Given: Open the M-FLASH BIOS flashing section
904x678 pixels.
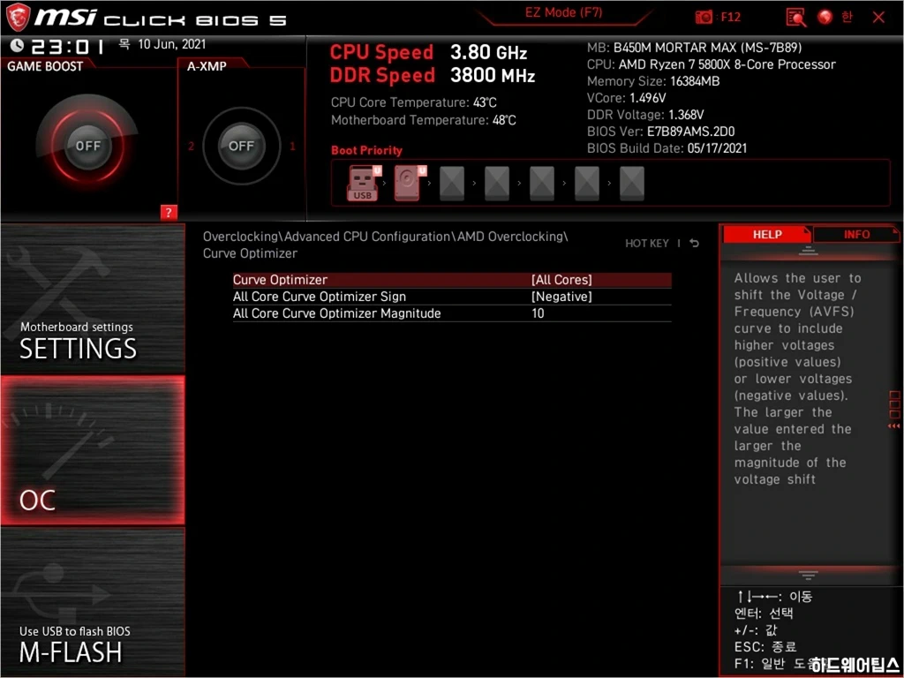Looking at the screenshot, I should (93, 601).
